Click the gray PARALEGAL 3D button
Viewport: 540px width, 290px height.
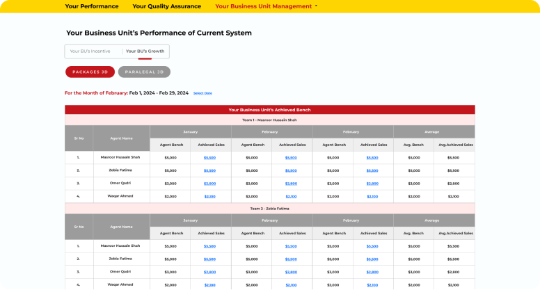tap(144, 72)
